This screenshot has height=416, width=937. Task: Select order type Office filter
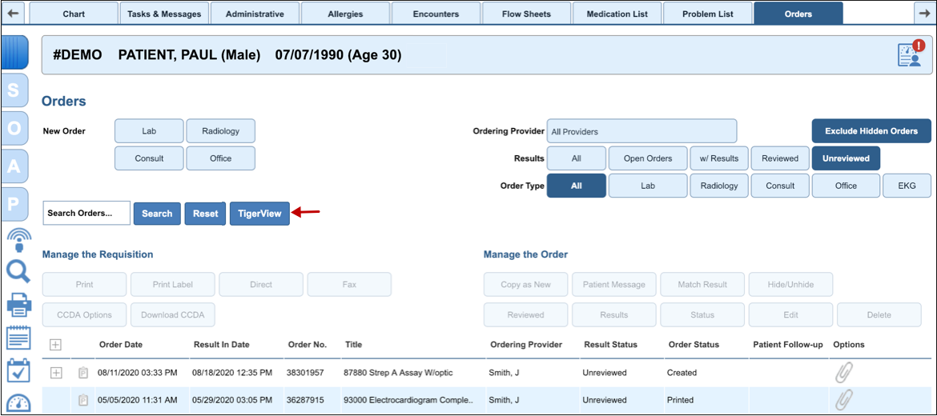846,186
